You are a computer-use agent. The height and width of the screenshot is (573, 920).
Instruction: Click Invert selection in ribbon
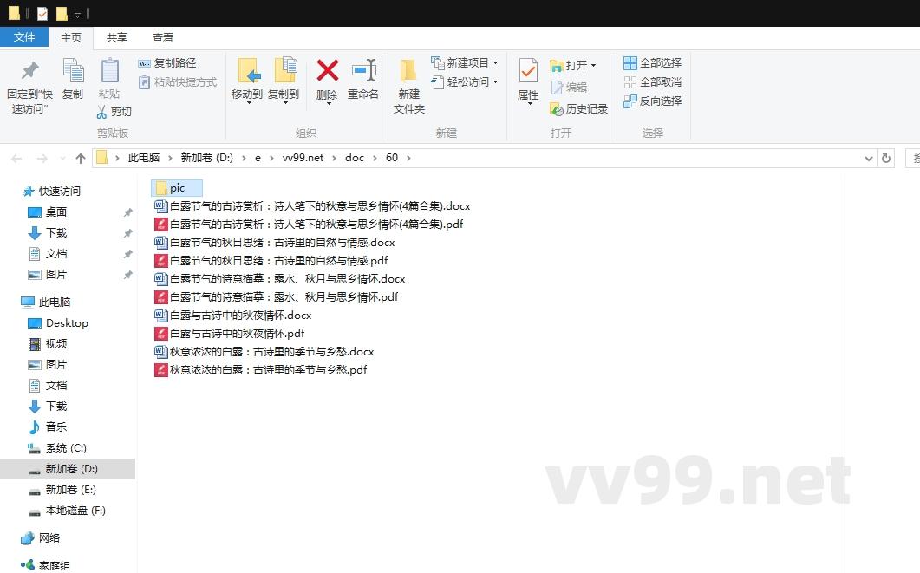click(652, 101)
